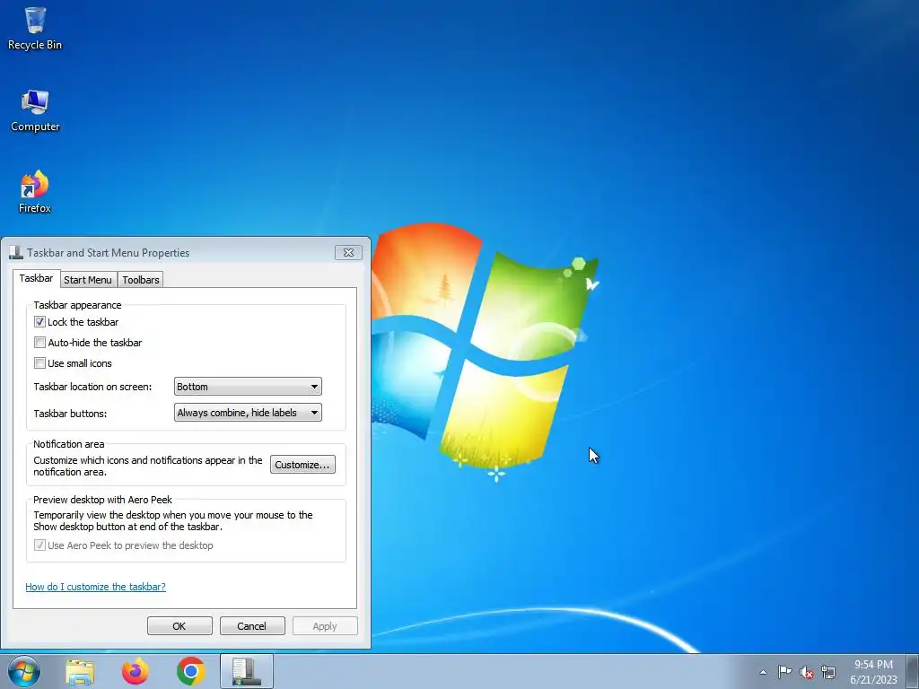Open the Recycle Bin desktop icon

pyautogui.click(x=35, y=28)
